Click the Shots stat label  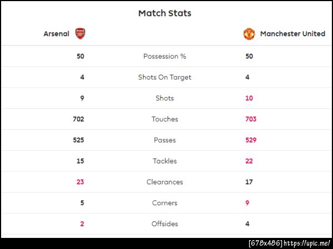(165, 98)
